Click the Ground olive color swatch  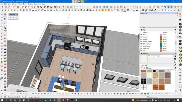click(x=161, y=39)
